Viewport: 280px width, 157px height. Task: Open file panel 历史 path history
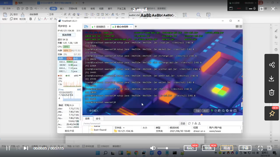(183, 123)
